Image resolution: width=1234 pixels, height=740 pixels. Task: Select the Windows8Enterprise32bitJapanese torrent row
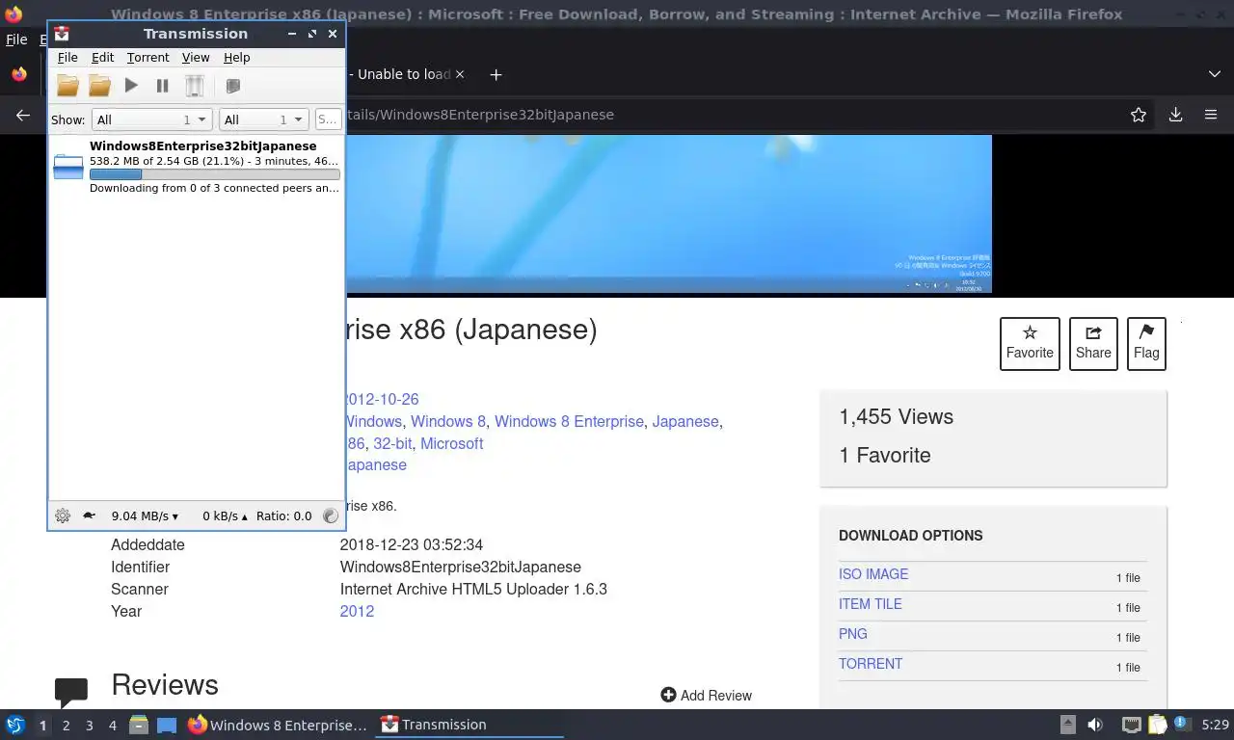[x=197, y=167]
